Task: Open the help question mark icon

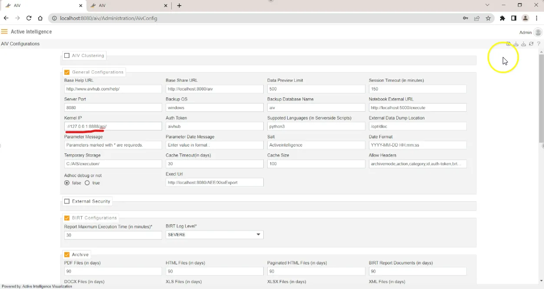Action: pyautogui.click(x=539, y=44)
